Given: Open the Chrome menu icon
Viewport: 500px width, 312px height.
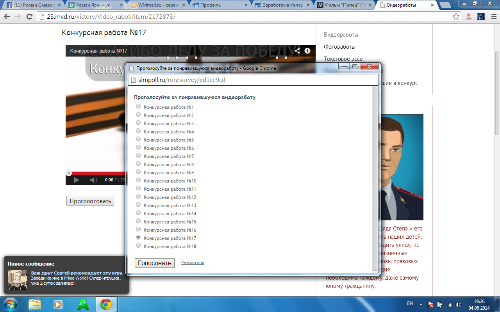Looking at the screenshot, I should (493, 17).
